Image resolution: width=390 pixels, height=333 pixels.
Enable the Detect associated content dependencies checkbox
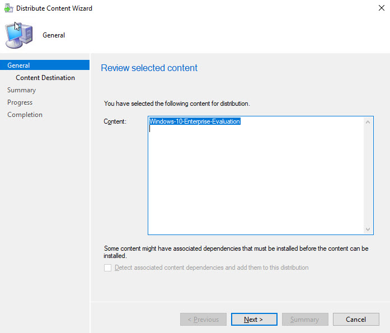tap(108, 268)
